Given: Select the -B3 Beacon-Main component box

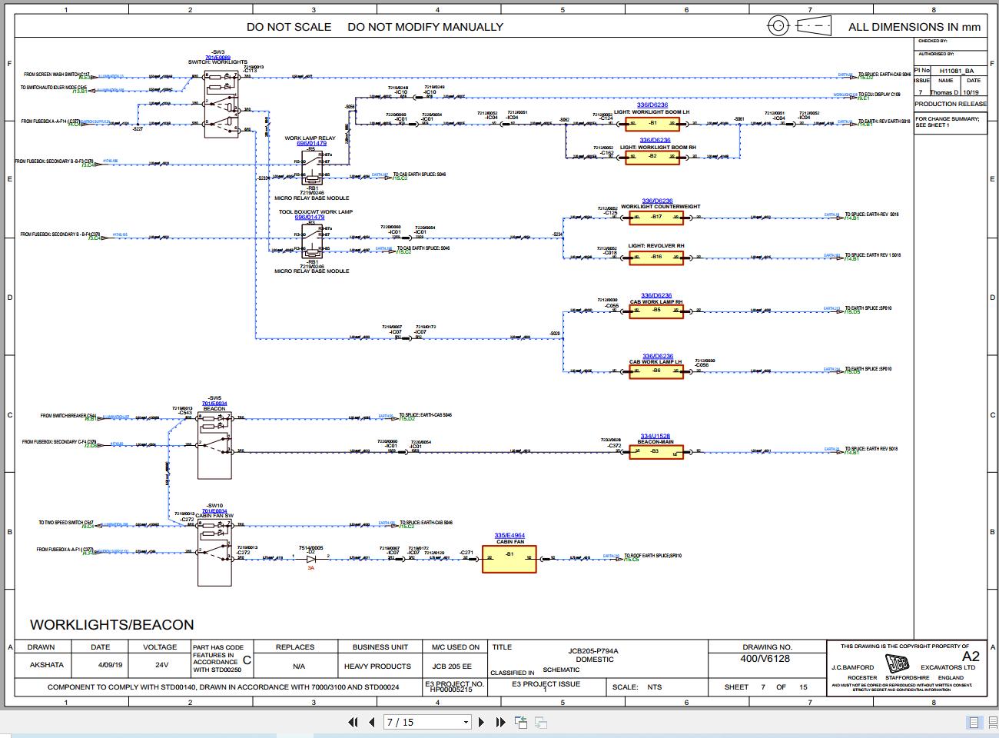Looking at the screenshot, I should pyautogui.click(x=655, y=451).
